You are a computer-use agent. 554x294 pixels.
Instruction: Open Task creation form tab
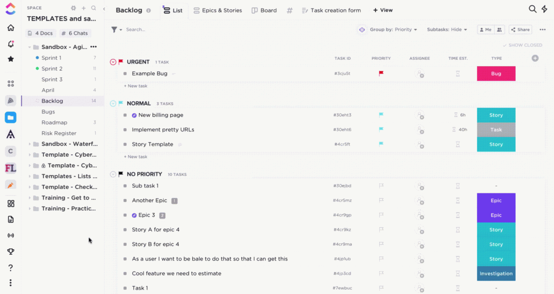(331, 11)
